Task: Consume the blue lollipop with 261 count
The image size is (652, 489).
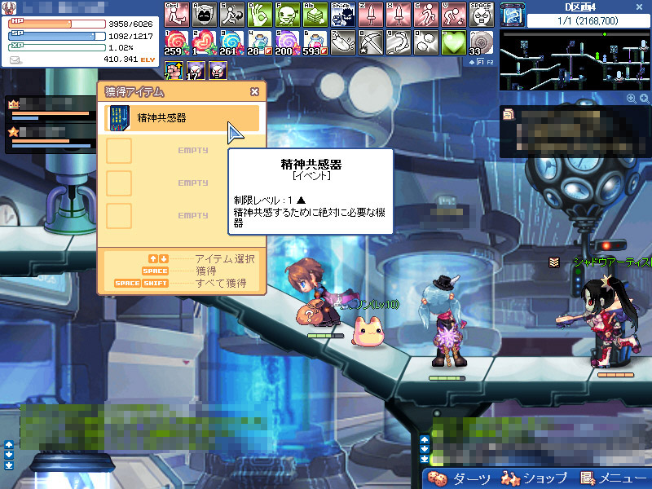Action: (232, 42)
